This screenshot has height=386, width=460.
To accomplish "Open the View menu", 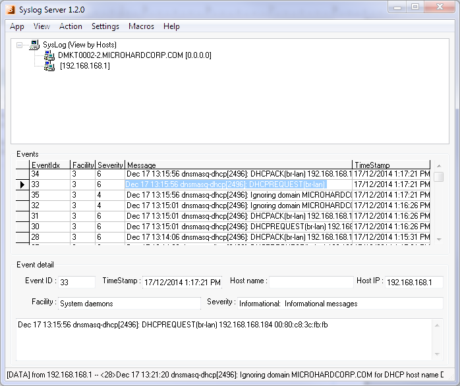I will pos(42,26).
